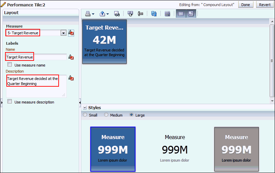Click the Refresh results toolbar icon
Image resolution: width=275 pixels, height=173 pixels.
tap(154, 14)
